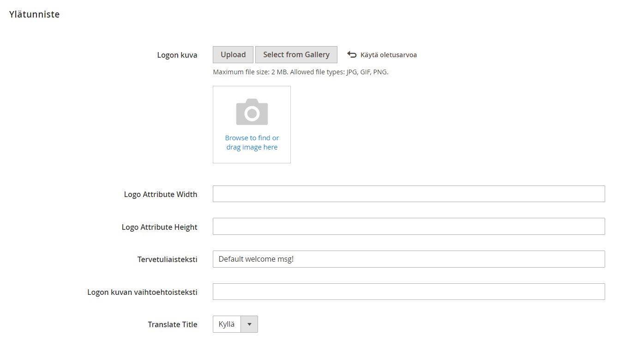Collapse the Ylätunniste section heading

point(35,14)
